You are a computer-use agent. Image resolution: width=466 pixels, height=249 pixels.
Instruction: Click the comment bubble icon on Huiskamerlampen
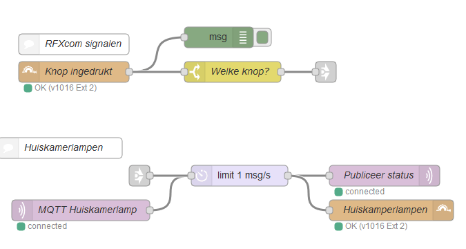click(8, 148)
